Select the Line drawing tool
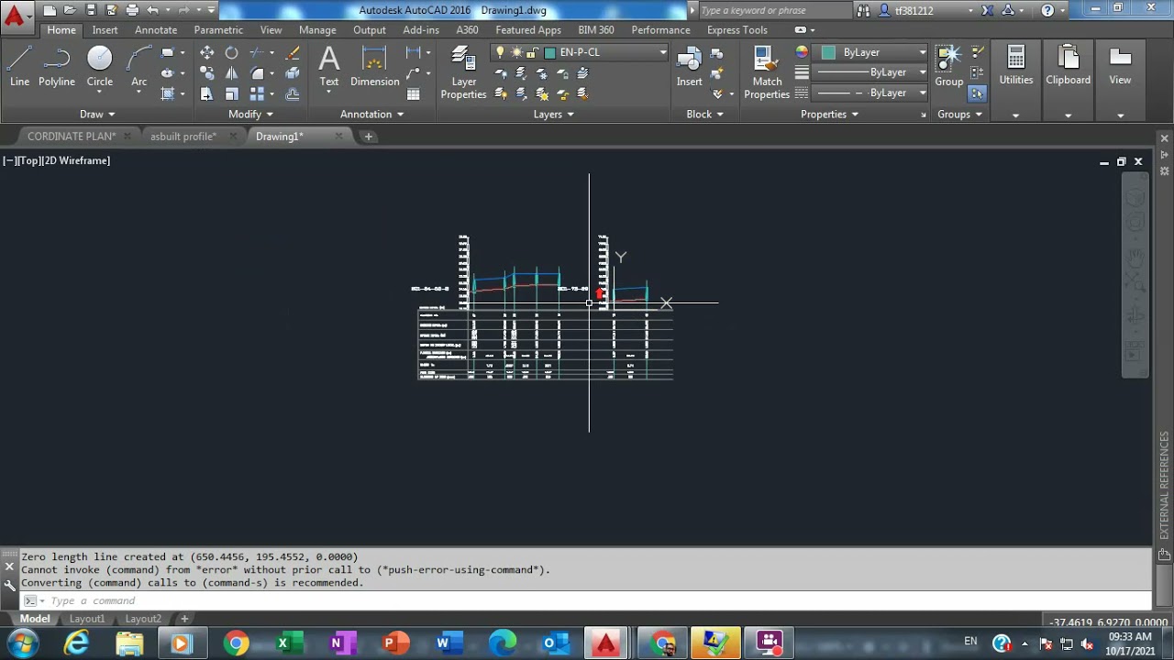Screen dimensions: 1174x660 click(x=19, y=68)
